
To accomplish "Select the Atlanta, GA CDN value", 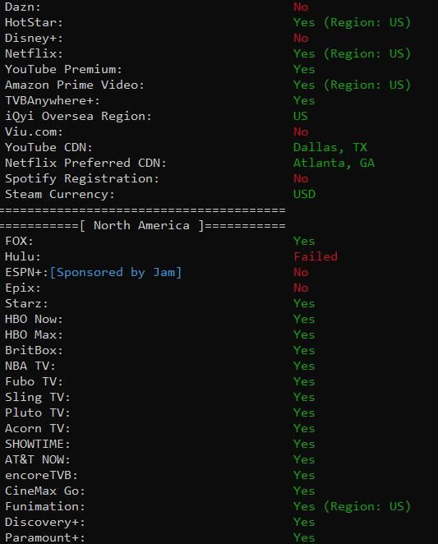I will (334, 163).
